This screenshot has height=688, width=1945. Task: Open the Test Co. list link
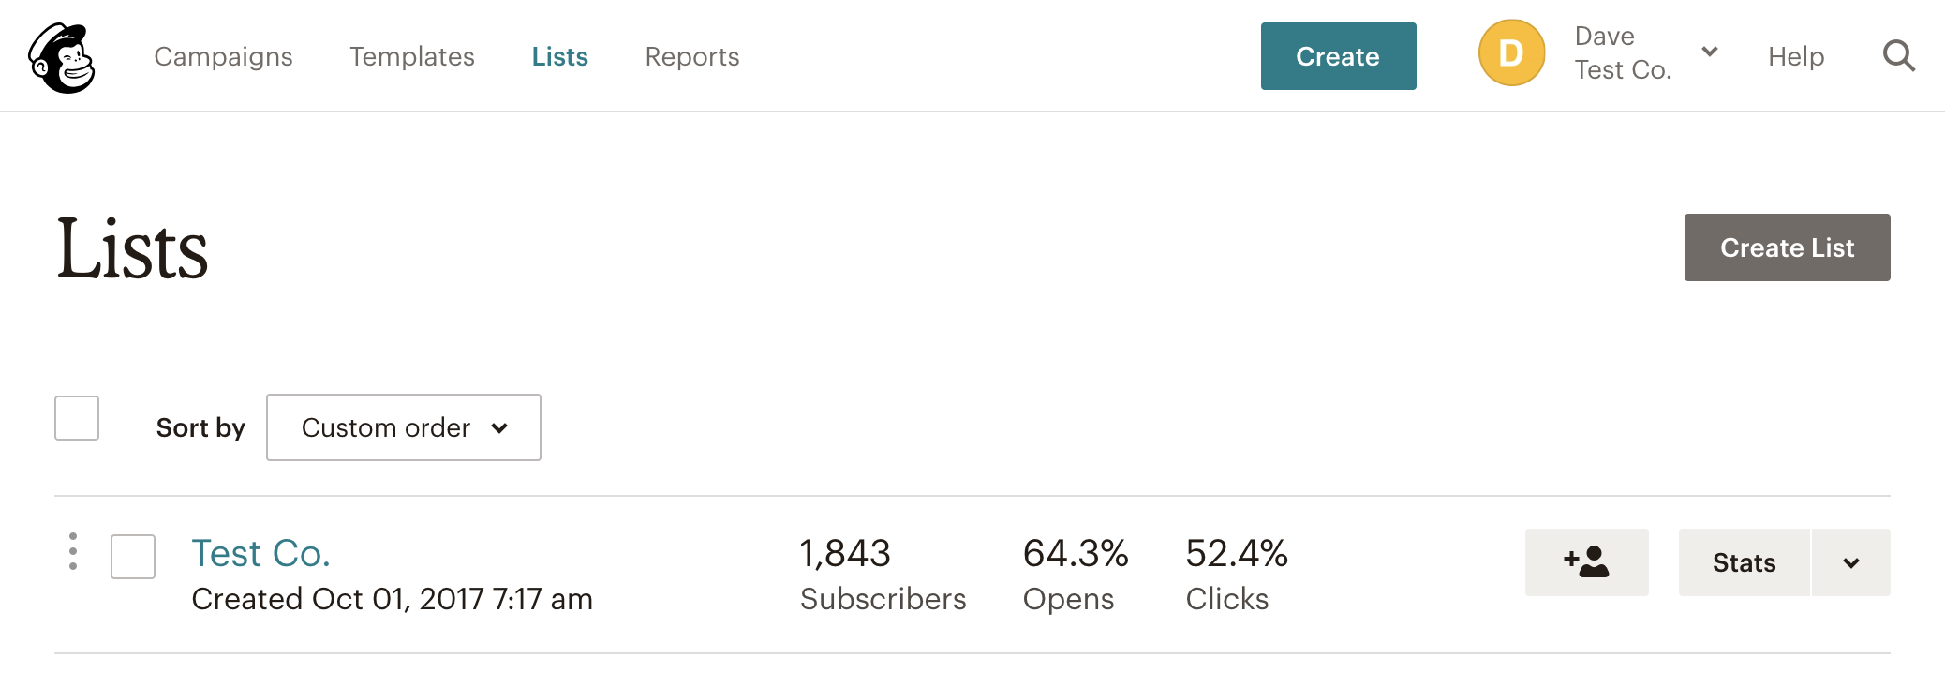pos(260,553)
